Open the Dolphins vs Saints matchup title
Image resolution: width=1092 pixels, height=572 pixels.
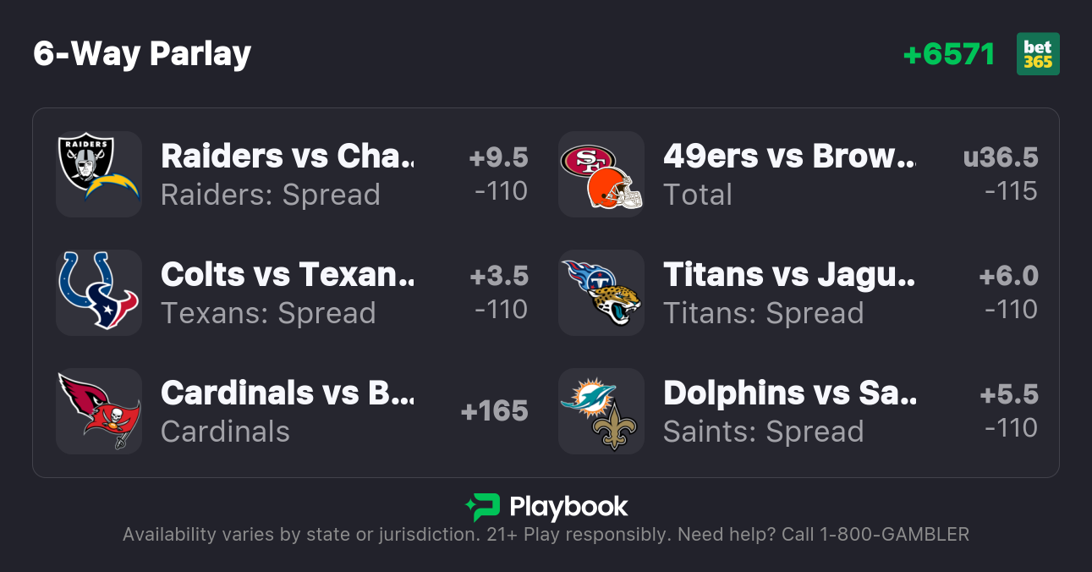[789, 393]
